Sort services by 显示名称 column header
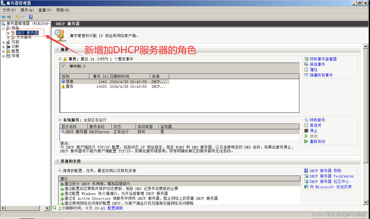The image size is (370, 219). [x=74, y=127]
